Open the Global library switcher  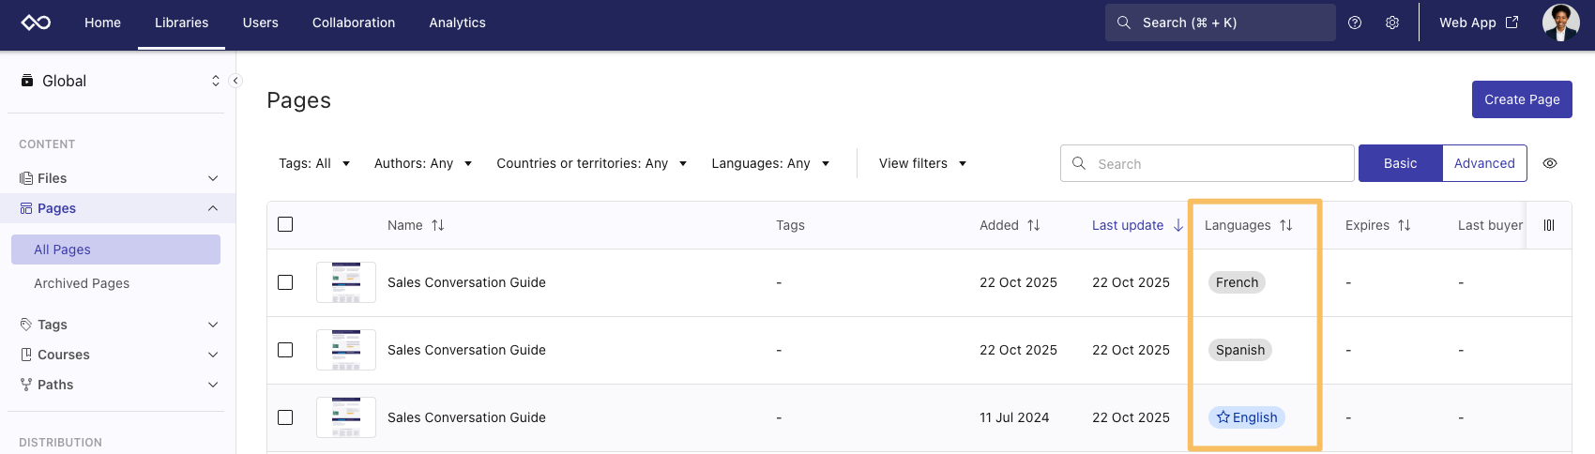coord(120,81)
